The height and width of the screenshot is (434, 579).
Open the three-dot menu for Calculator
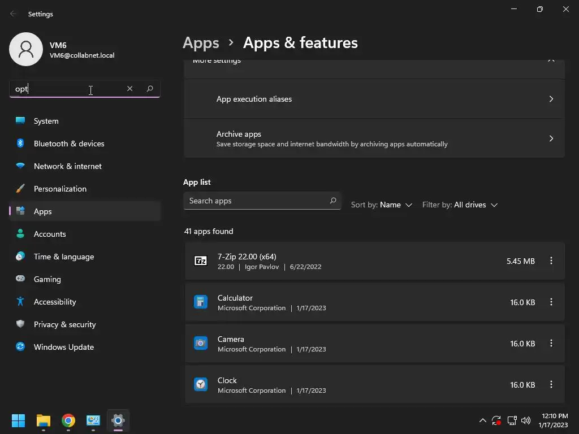[x=551, y=302]
